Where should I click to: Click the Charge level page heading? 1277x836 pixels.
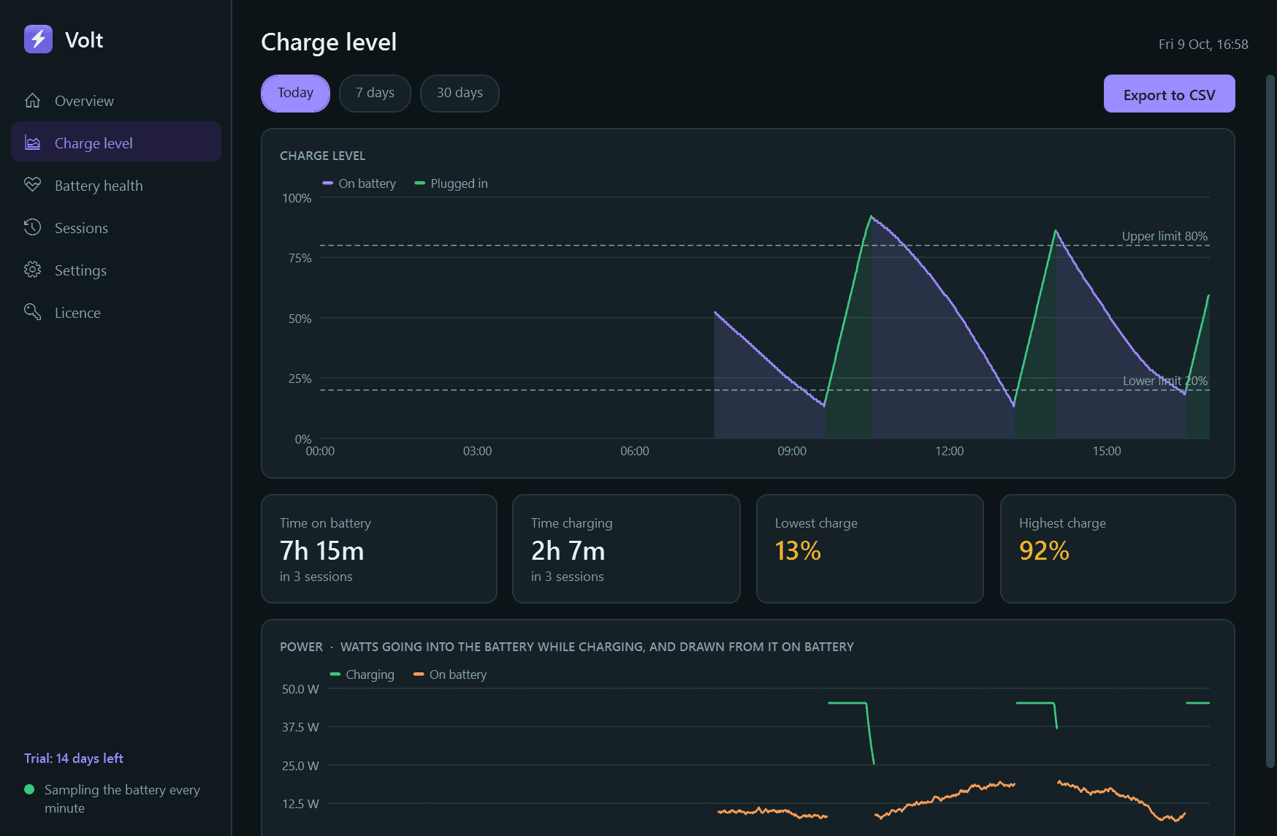click(x=329, y=42)
